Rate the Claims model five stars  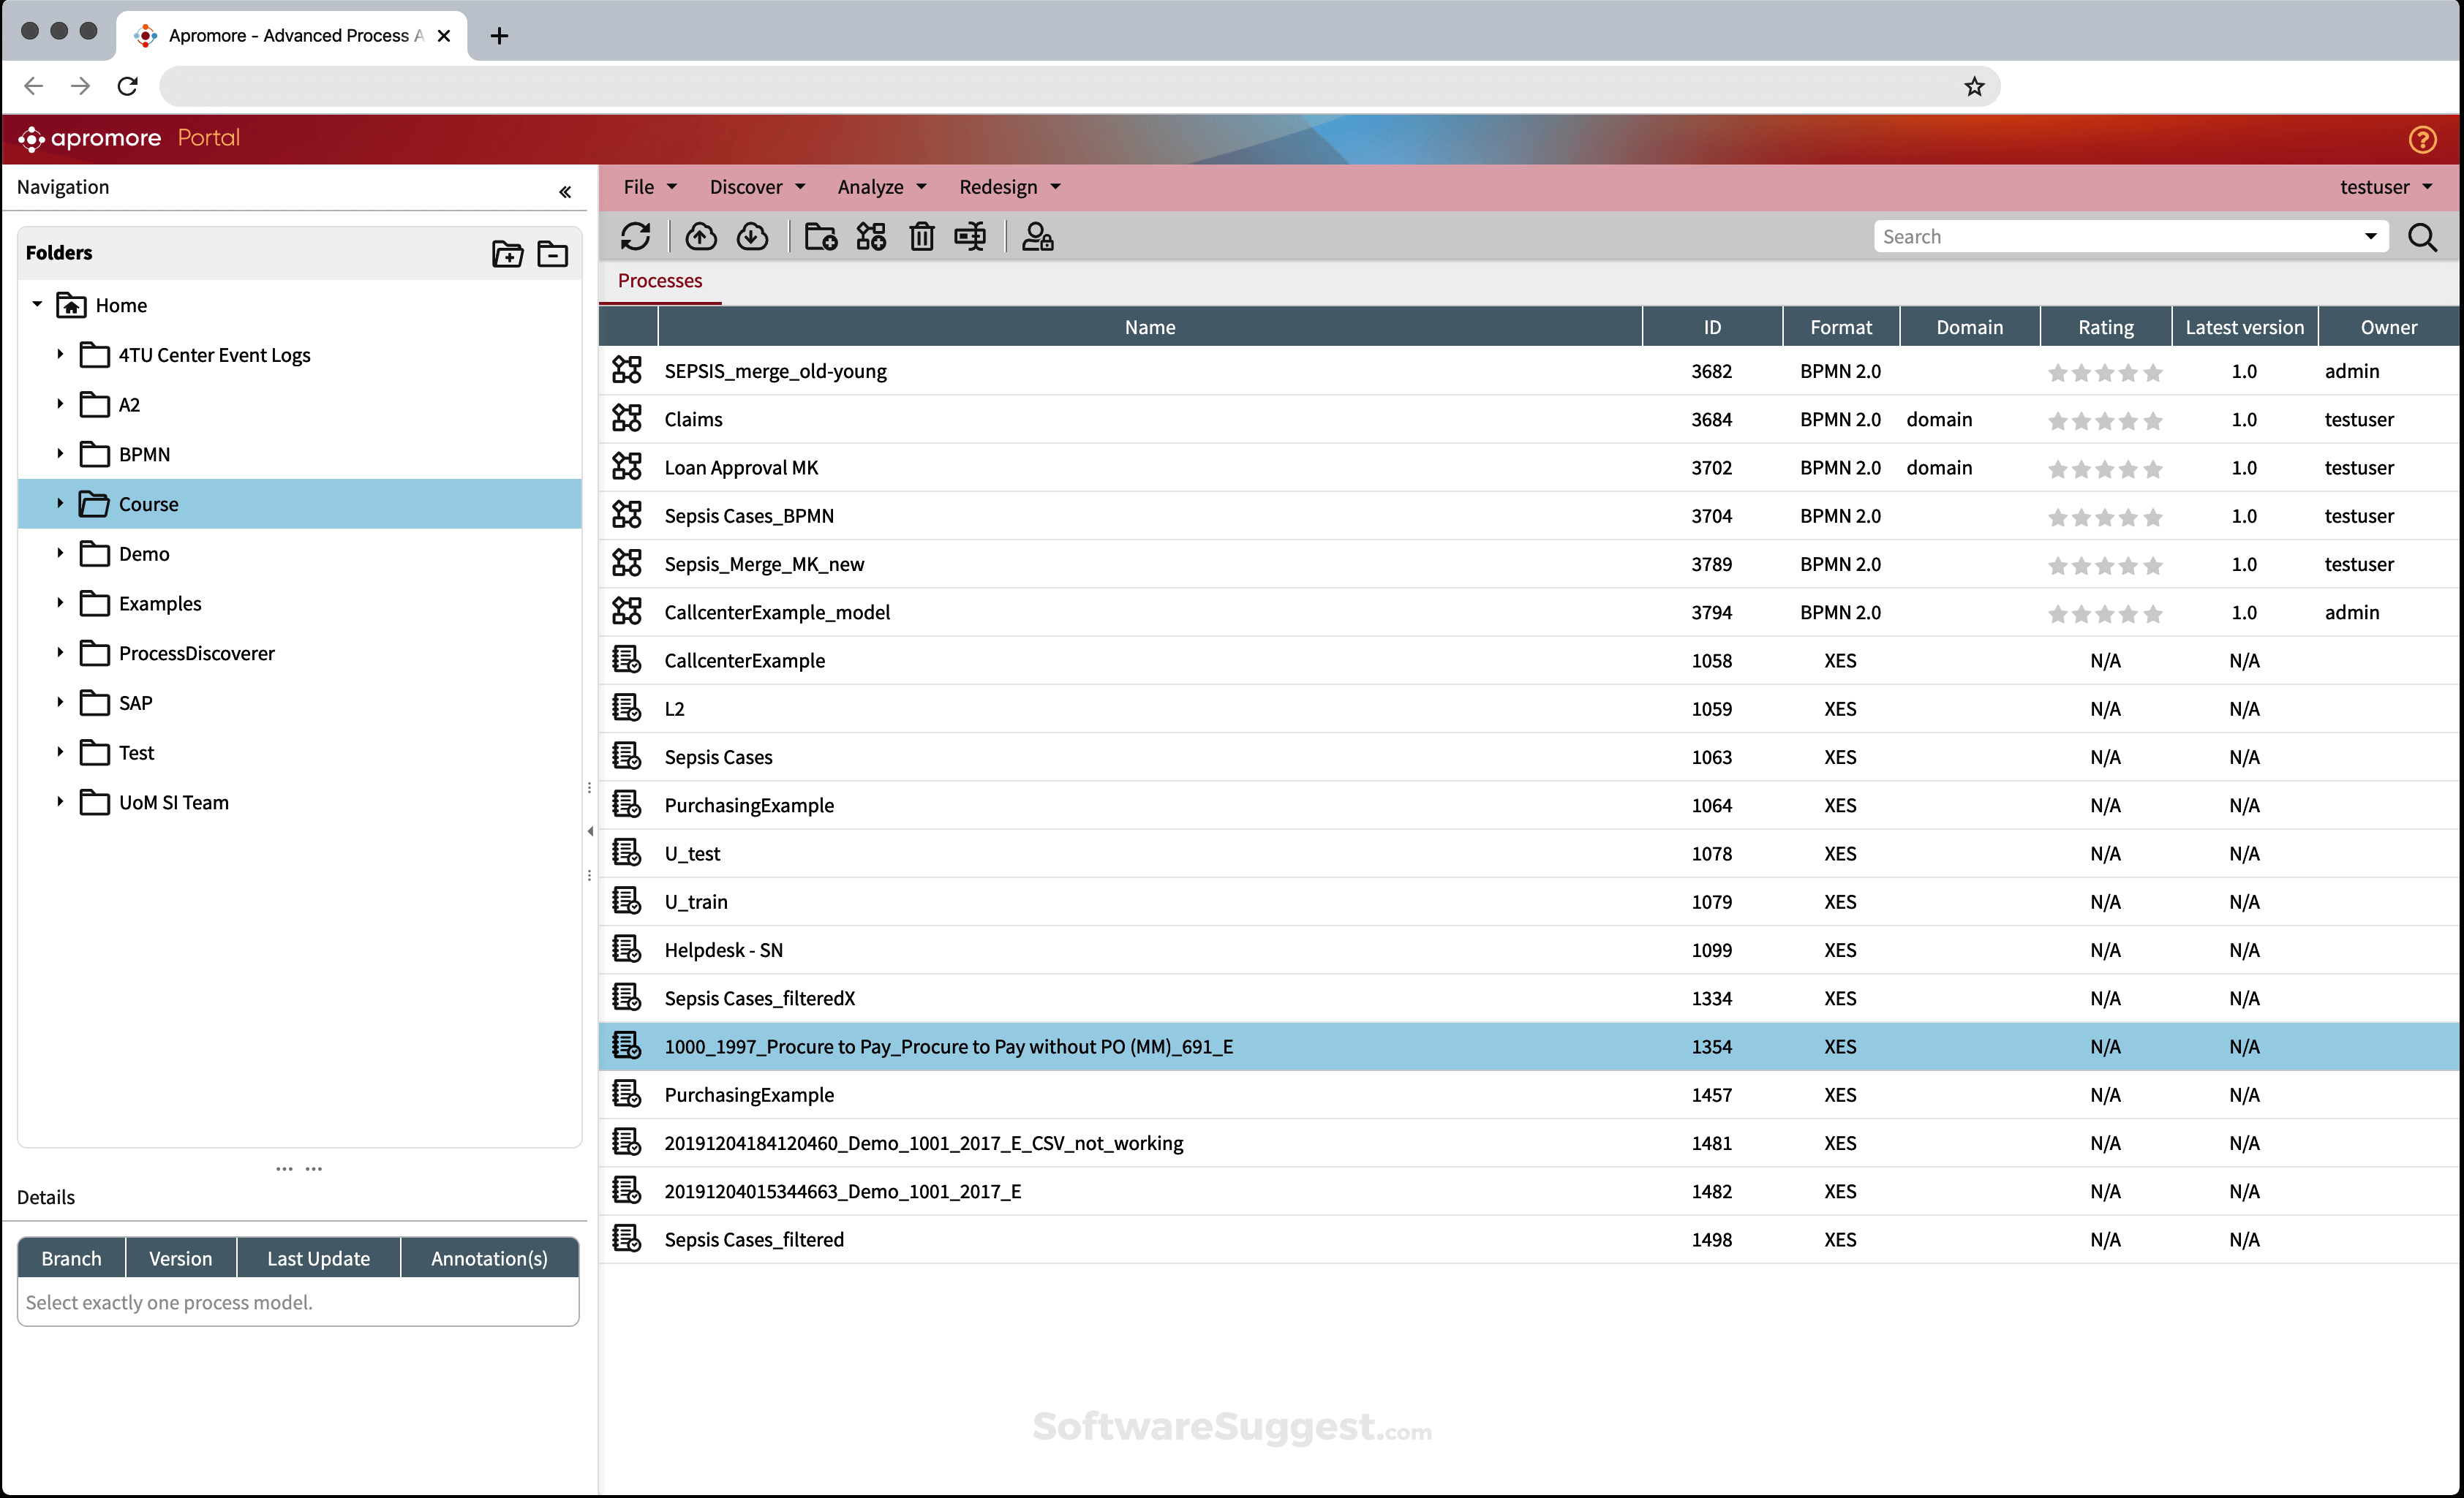(x=2154, y=420)
